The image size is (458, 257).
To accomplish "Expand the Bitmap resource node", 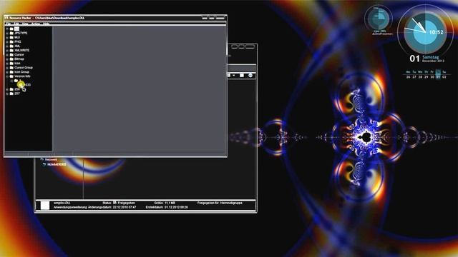I will pyautogui.click(x=7, y=59).
